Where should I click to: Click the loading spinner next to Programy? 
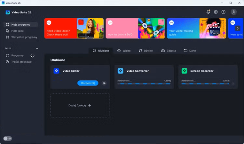32,56
